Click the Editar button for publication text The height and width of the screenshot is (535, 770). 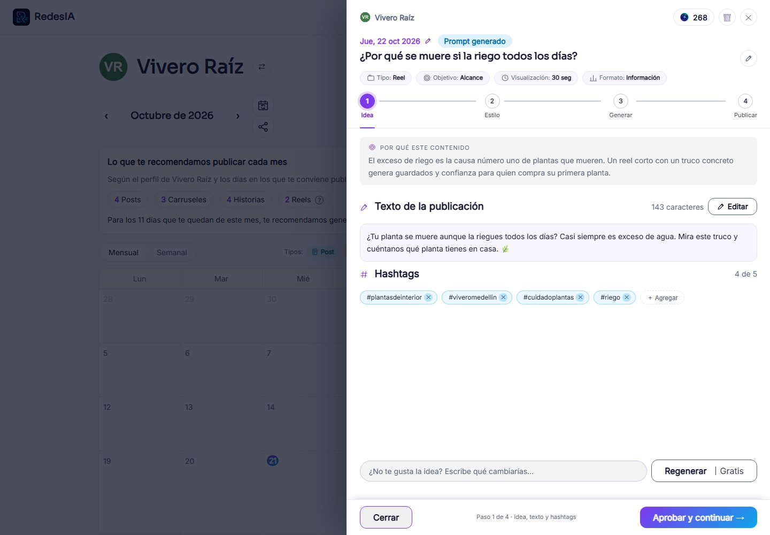(x=733, y=207)
